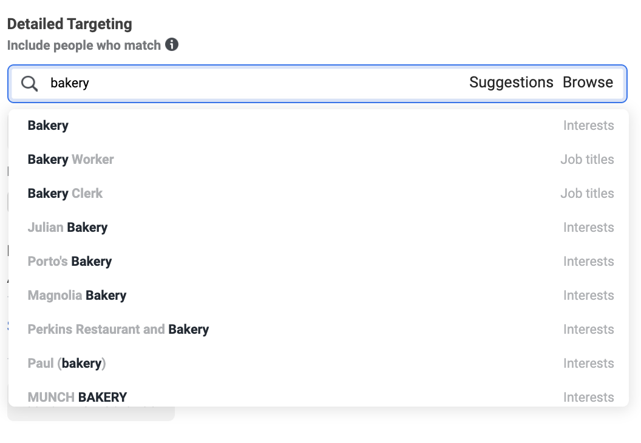The width and height of the screenshot is (641, 443).
Task: Click 'Job titles' label beside Bakery Clerk
Action: tap(587, 194)
